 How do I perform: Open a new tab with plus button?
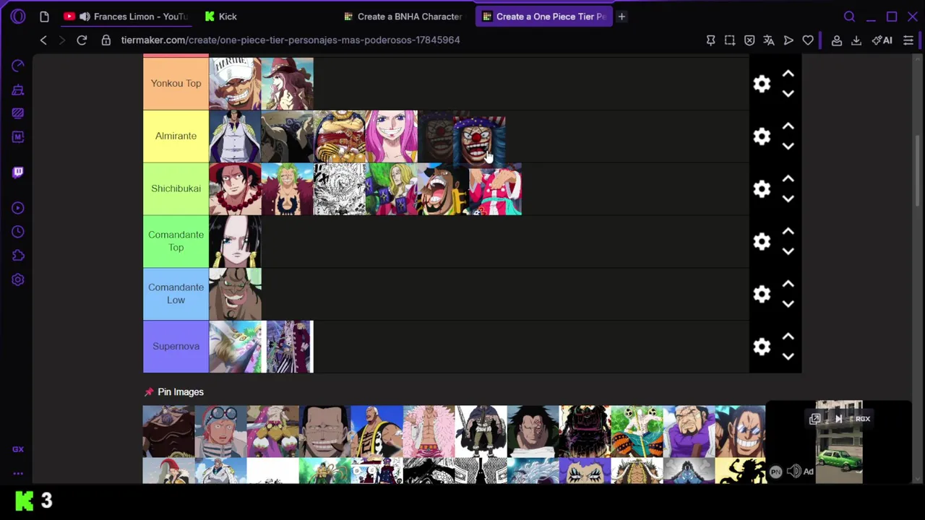tap(621, 16)
